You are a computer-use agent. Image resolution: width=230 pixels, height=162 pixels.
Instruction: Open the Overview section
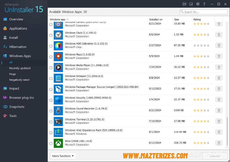click(x=16, y=19)
